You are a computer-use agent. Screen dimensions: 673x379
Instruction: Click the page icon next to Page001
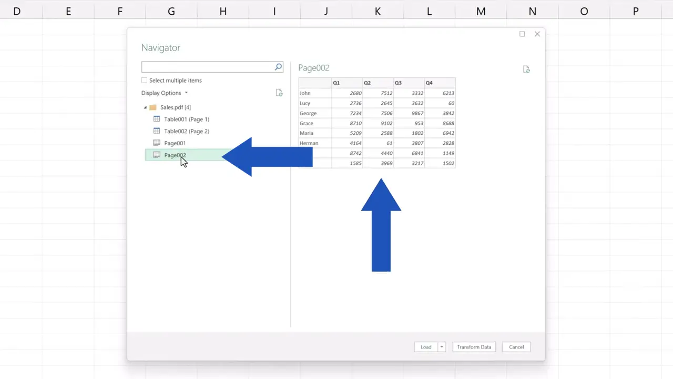(157, 143)
